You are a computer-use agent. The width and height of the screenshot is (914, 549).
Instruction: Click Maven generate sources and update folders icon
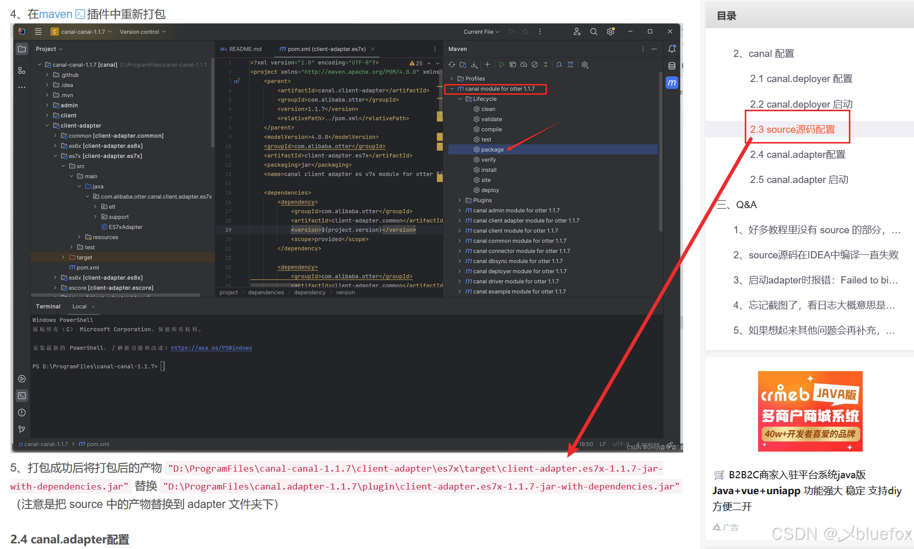coord(463,65)
